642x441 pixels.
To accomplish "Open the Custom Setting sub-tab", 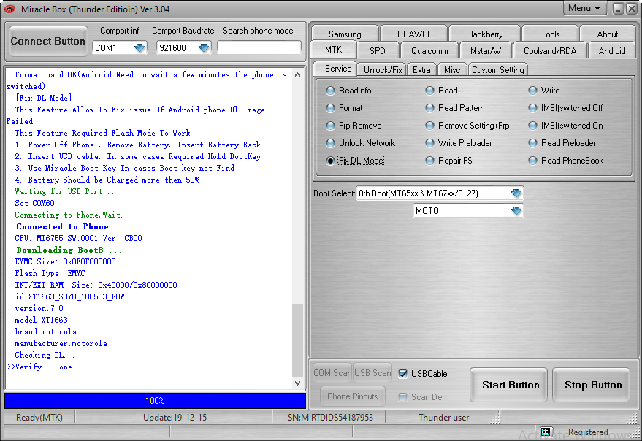I will pyautogui.click(x=497, y=69).
